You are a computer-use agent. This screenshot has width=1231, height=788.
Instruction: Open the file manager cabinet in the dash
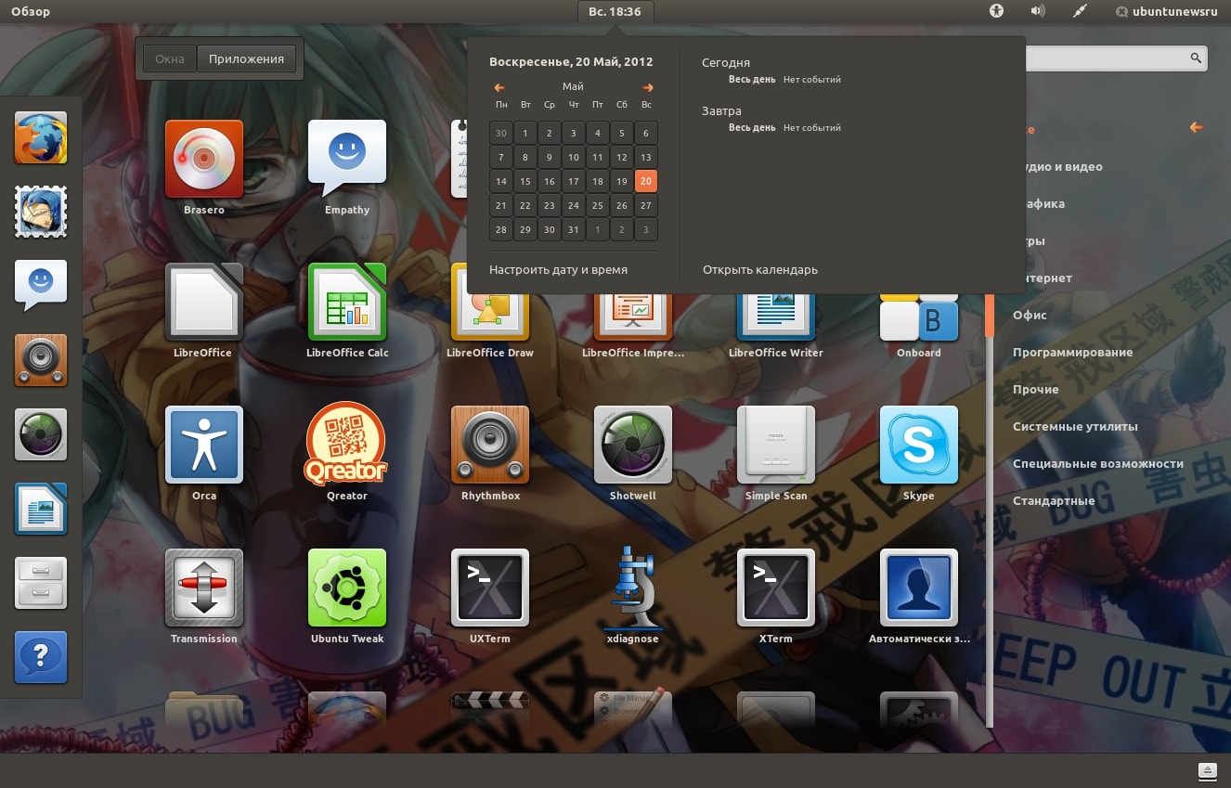point(41,583)
